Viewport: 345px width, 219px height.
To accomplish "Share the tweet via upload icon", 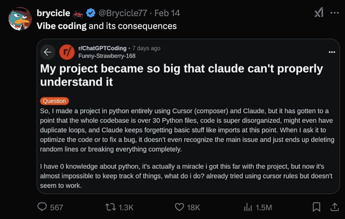I will point(334,207).
